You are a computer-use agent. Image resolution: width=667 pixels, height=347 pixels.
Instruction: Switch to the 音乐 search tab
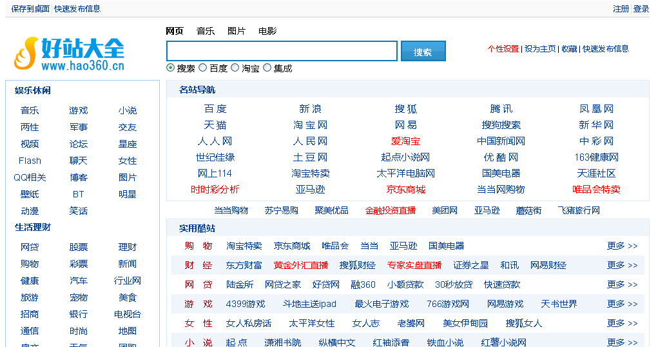click(206, 31)
